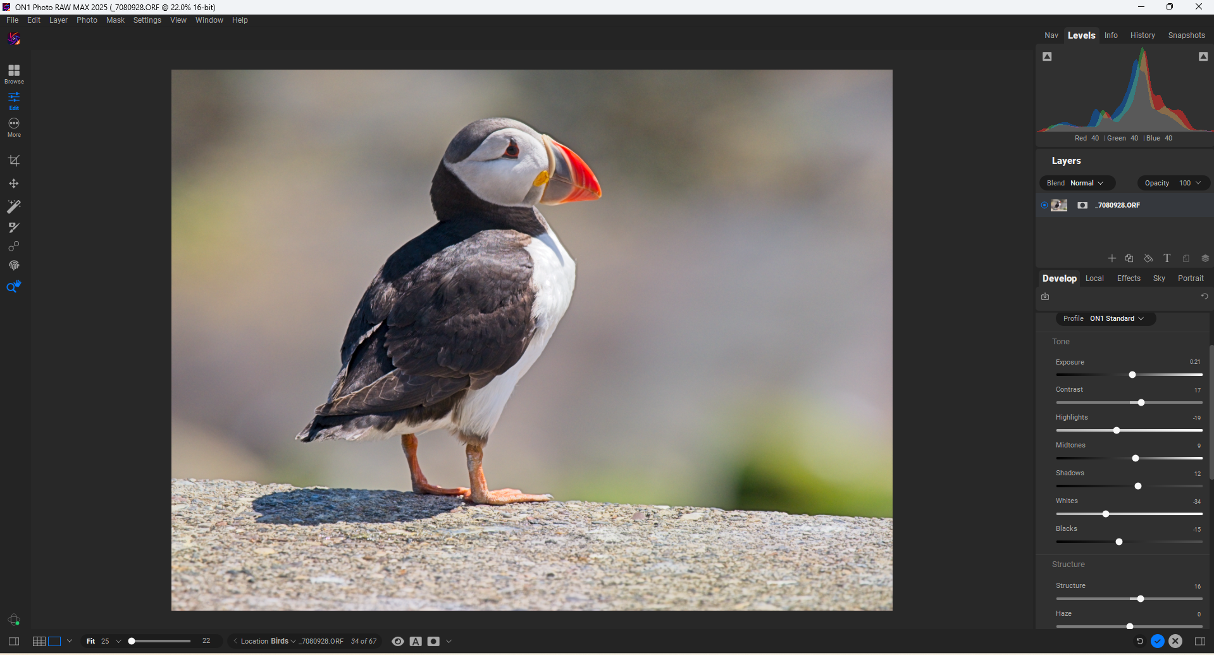Select the Move tool
Image resolution: width=1214 pixels, height=655 pixels.
pos(13,183)
